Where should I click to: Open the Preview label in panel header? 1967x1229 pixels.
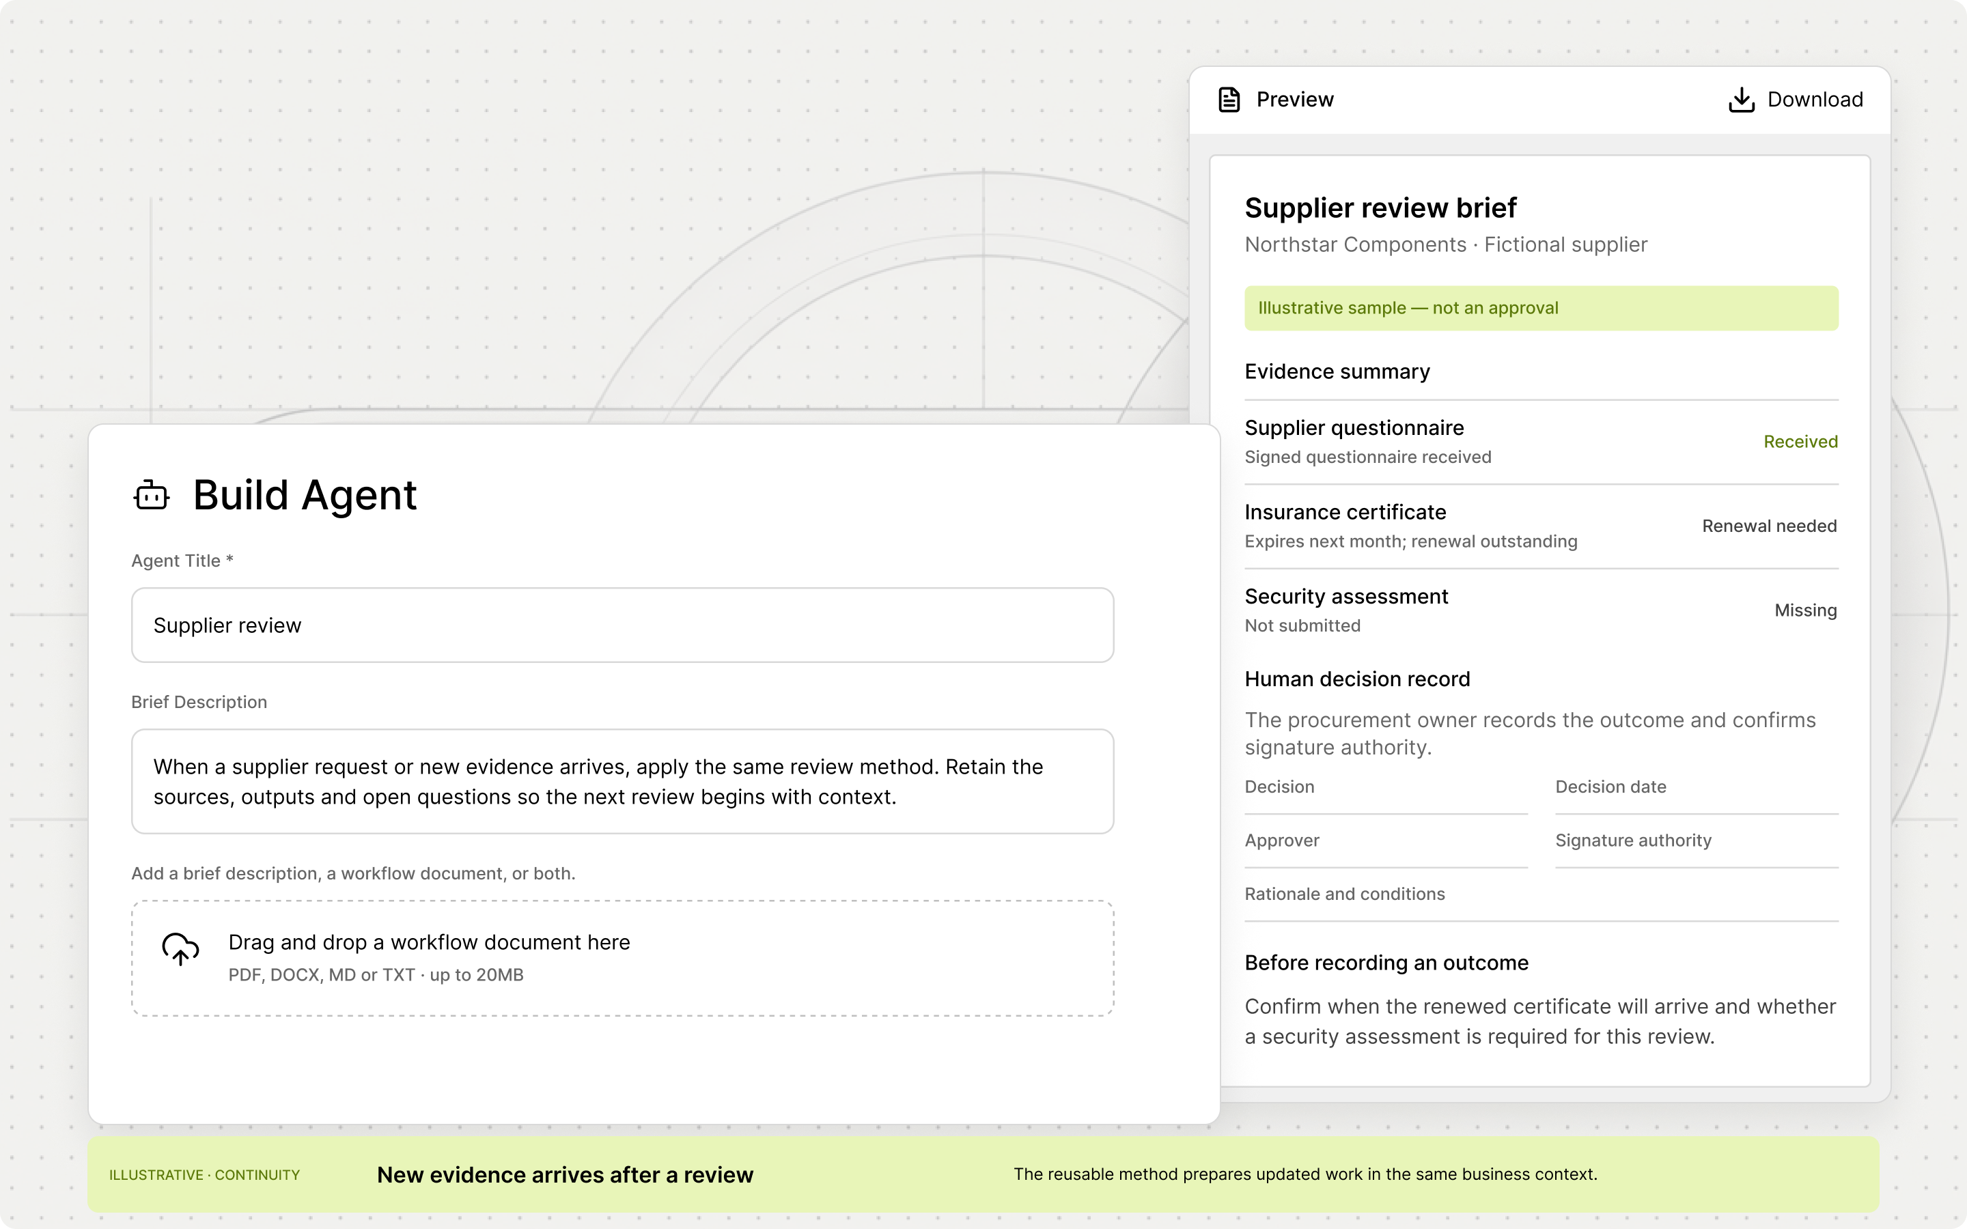[x=1295, y=99]
